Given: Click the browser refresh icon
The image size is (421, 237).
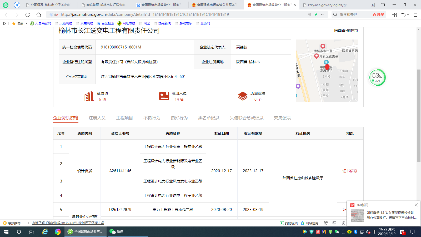Looking at the screenshot, I should click(28, 15).
